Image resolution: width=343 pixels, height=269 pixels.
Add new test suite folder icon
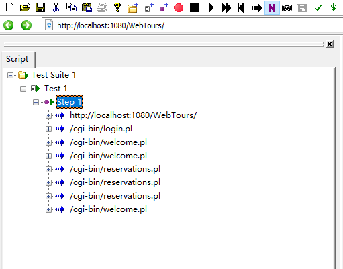coord(133,8)
